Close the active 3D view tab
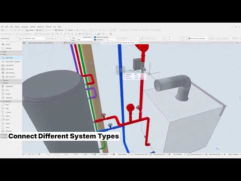Viewport: 241px width, 181px height. point(137,43)
